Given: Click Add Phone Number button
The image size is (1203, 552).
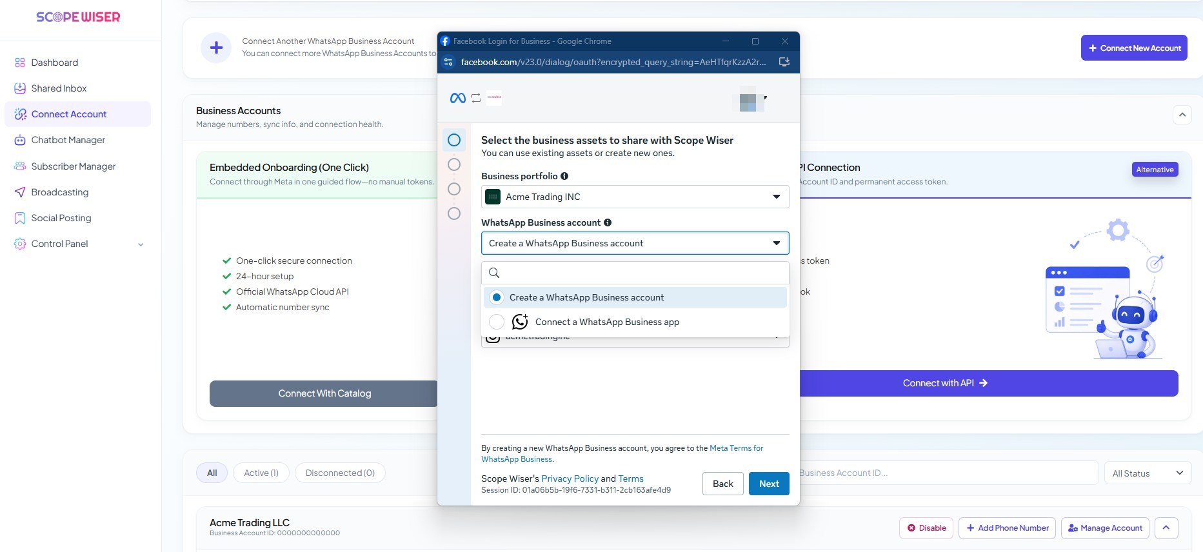Looking at the screenshot, I should [1007, 527].
